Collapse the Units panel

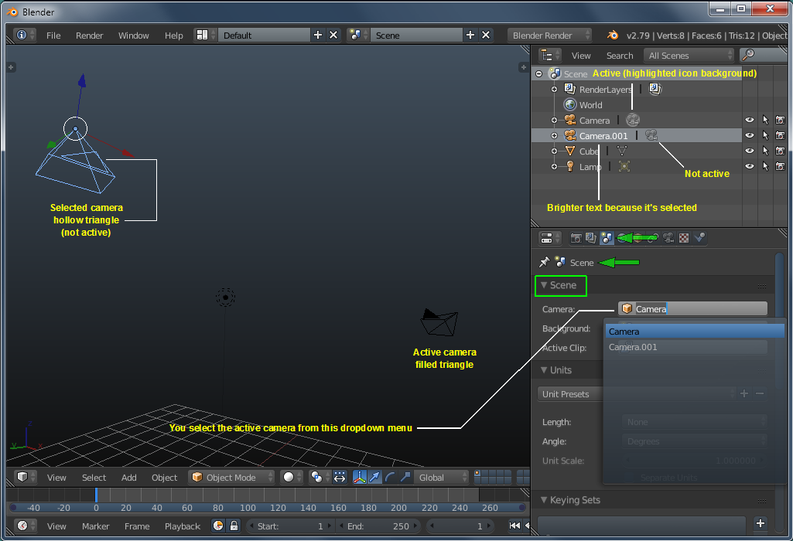[x=544, y=369]
